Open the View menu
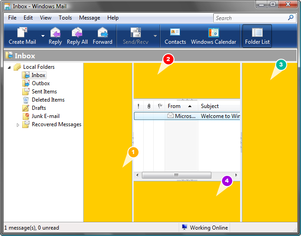Image resolution: width=301 pixels, height=236 pixels. click(45, 18)
